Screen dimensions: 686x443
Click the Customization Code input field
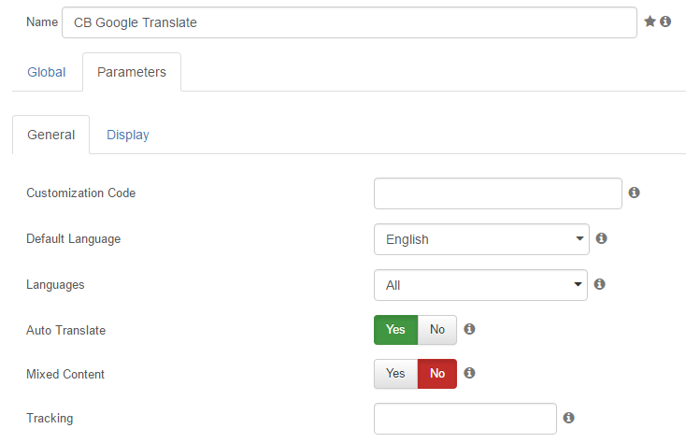pyautogui.click(x=498, y=193)
